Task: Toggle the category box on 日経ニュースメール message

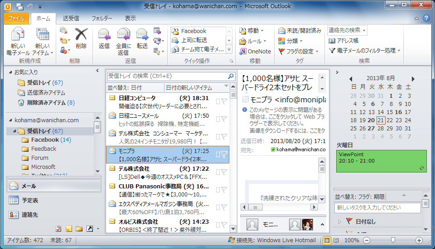Action: (218, 119)
